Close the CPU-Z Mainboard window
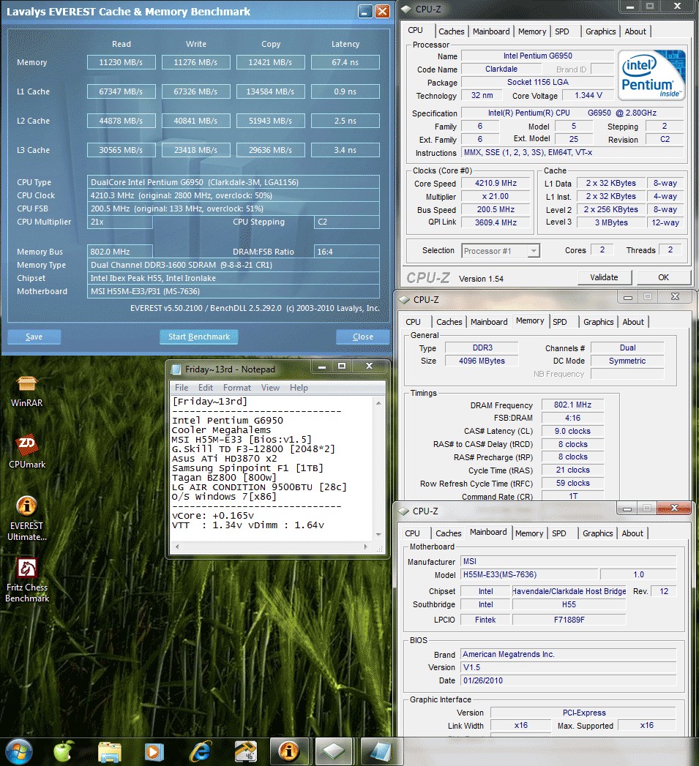Viewport: 699px width, 766px height. click(674, 508)
